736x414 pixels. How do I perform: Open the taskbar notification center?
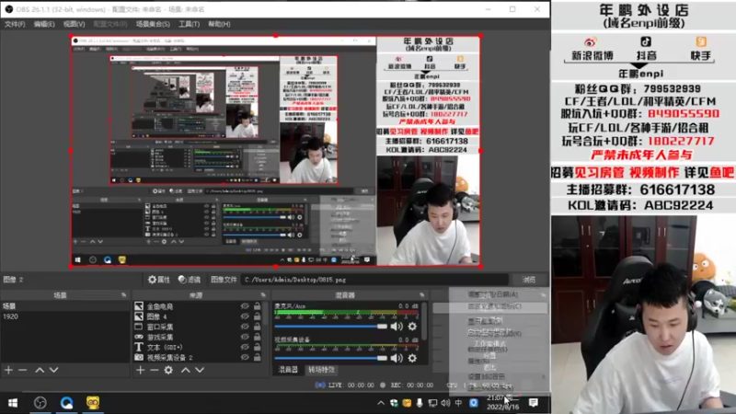[x=534, y=403]
